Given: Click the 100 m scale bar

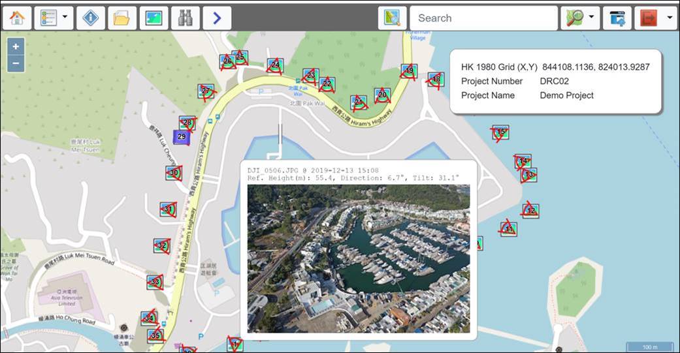Looking at the screenshot, I should pyautogui.click(x=650, y=347).
